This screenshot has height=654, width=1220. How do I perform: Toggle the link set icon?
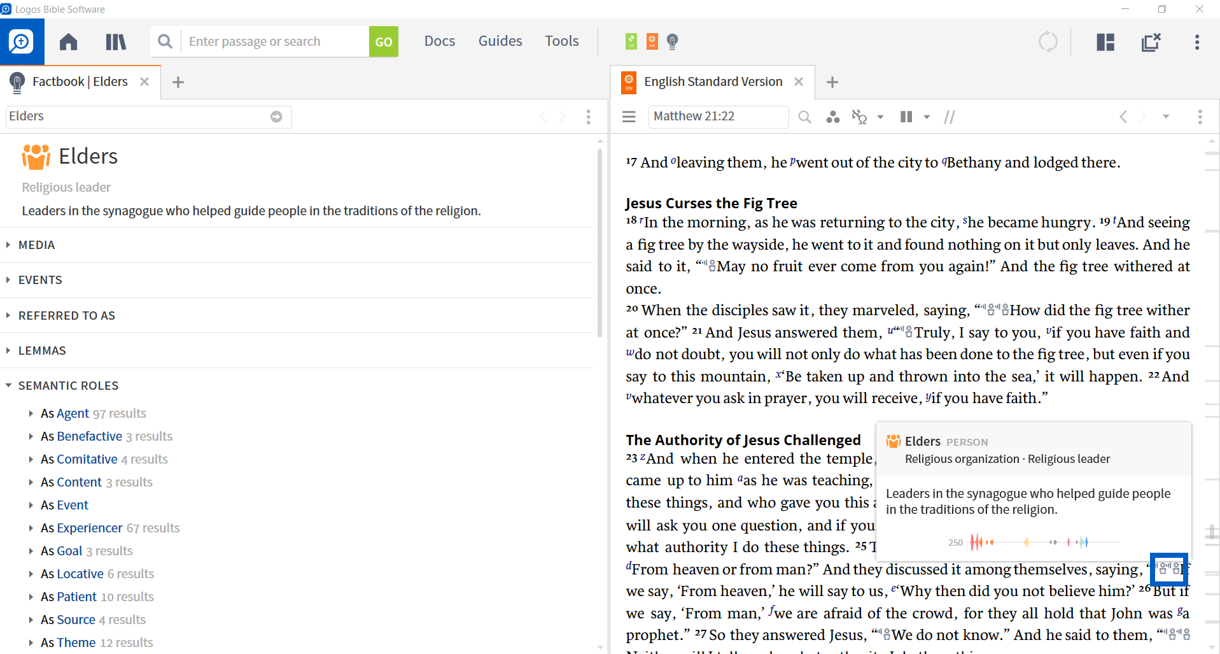(x=859, y=117)
